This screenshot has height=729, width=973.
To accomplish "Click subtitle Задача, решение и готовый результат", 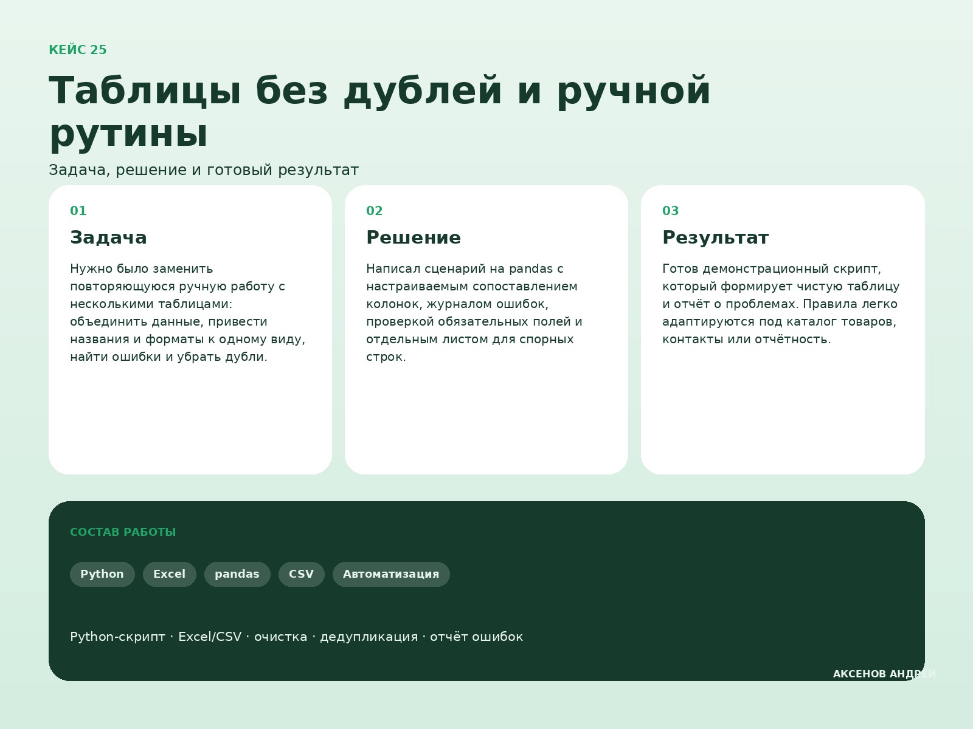I will 204,170.
